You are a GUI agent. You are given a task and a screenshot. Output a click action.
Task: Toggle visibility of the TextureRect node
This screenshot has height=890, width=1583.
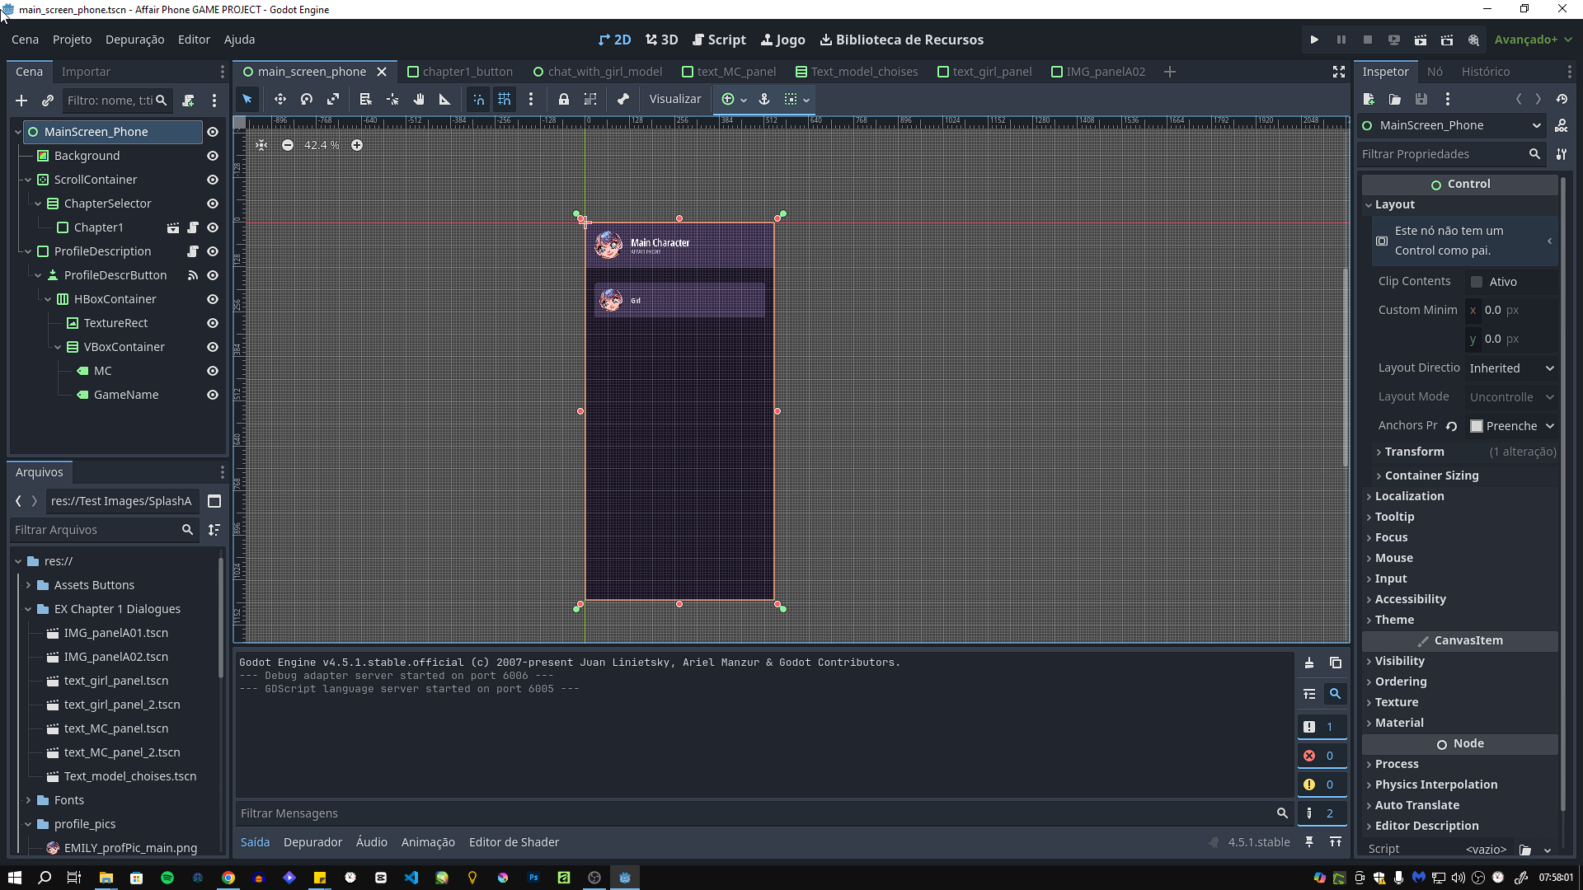pyautogui.click(x=212, y=323)
